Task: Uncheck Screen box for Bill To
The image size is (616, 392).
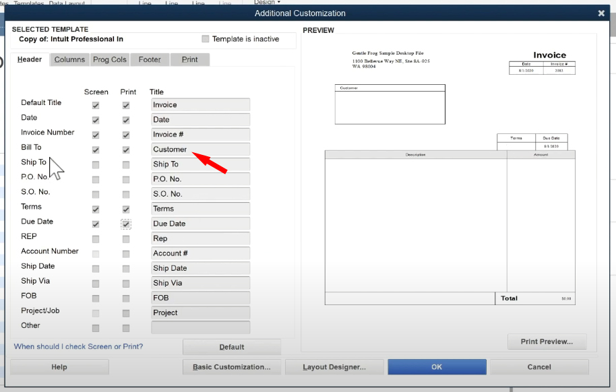Action: tap(96, 150)
